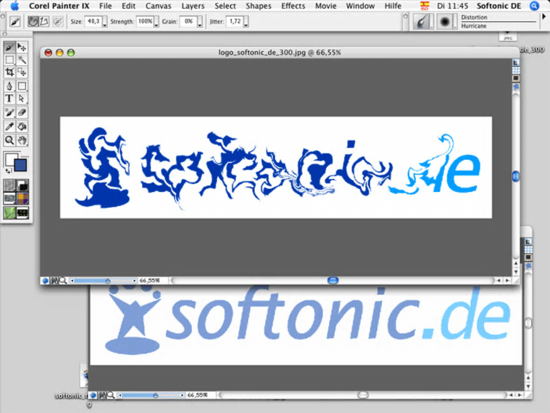Expand the Brush Selector flyout menu
Viewport: 550px width, 413px height.
[544, 17]
